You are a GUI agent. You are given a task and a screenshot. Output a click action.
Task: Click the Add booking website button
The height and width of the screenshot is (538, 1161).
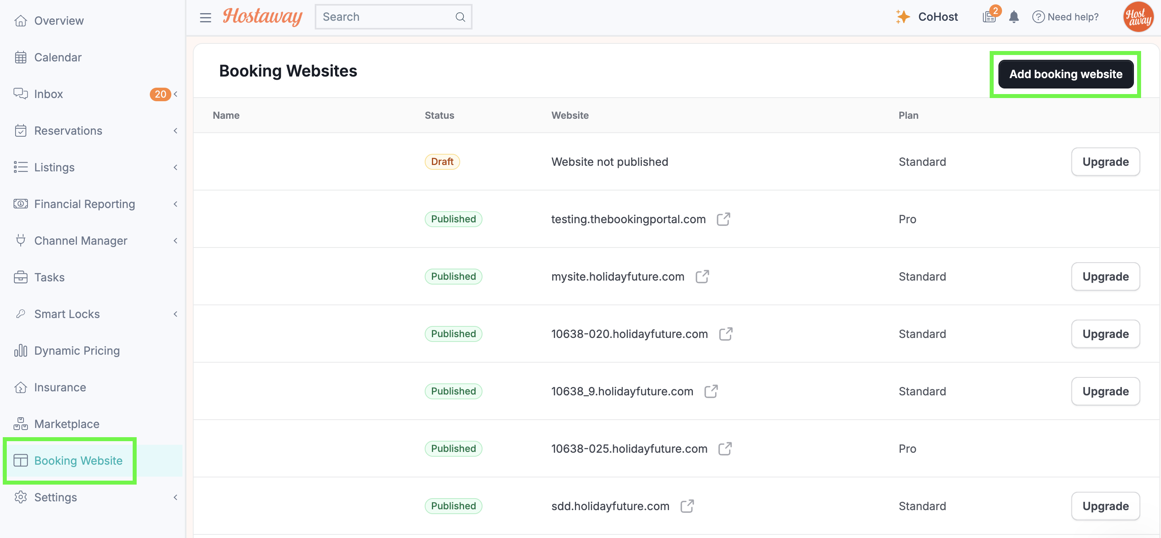click(x=1065, y=74)
